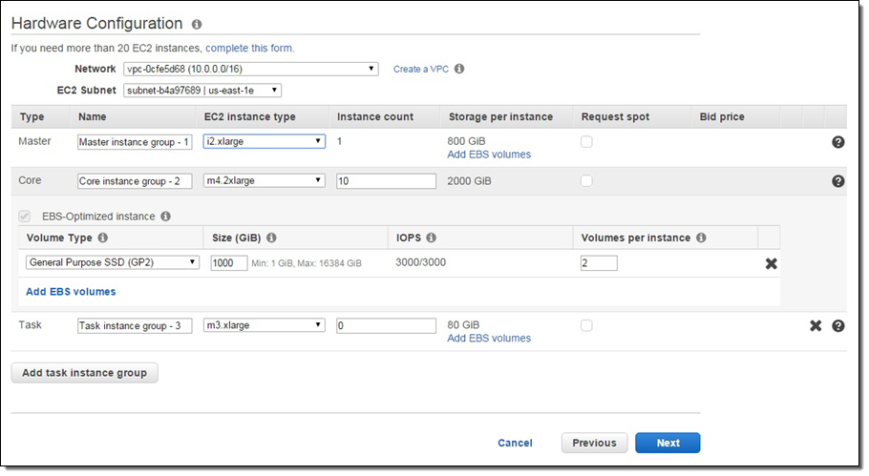Open help icon for Core instance row
The height and width of the screenshot is (476, 869).
[837, 181]
